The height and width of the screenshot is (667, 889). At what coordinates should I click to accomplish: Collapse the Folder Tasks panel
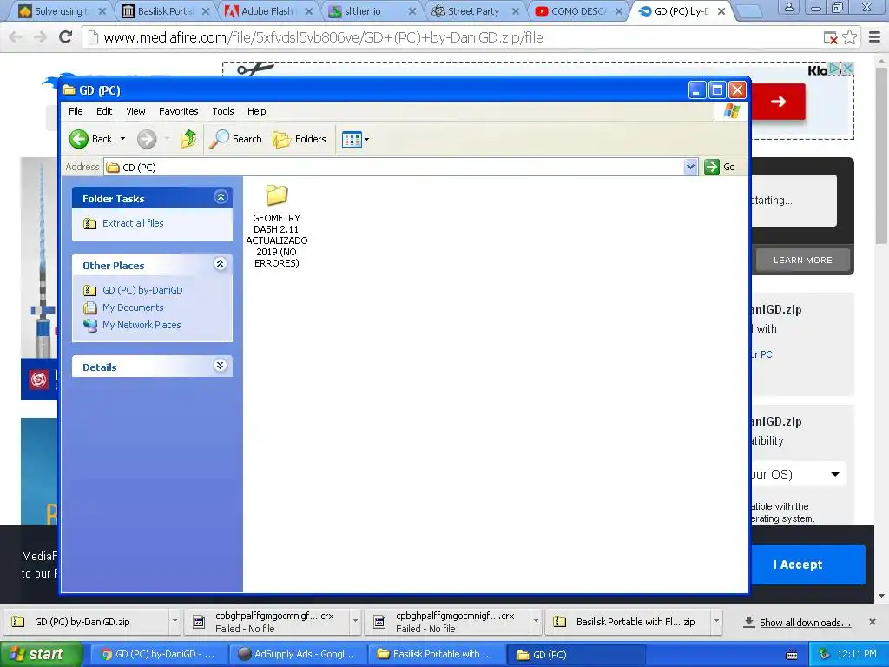(221, 197)
